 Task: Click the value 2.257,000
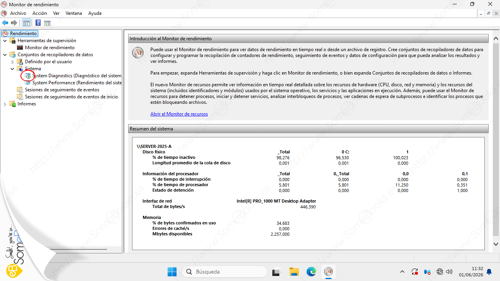pyautogui.click(x=280, y=234)
